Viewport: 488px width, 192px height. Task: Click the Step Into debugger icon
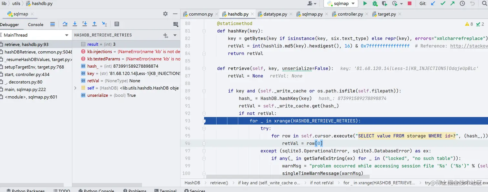(75, 24)
